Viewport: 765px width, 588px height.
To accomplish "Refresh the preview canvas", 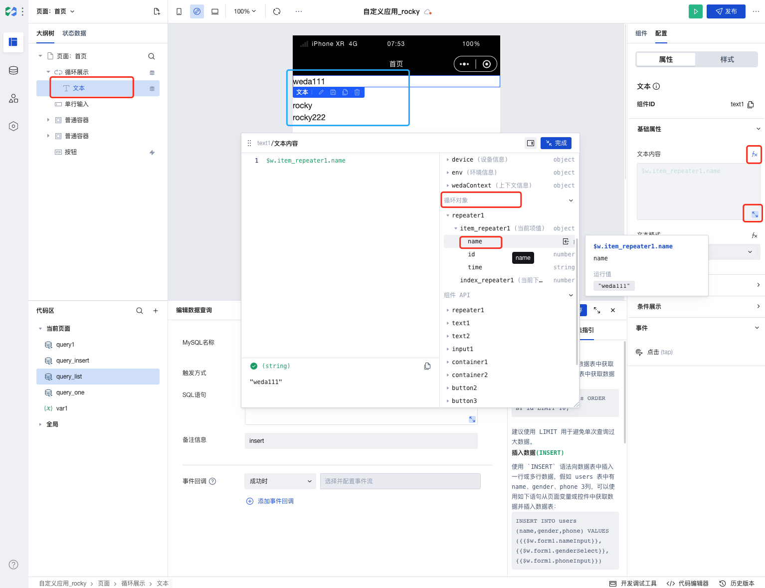I will coord(277,11).
